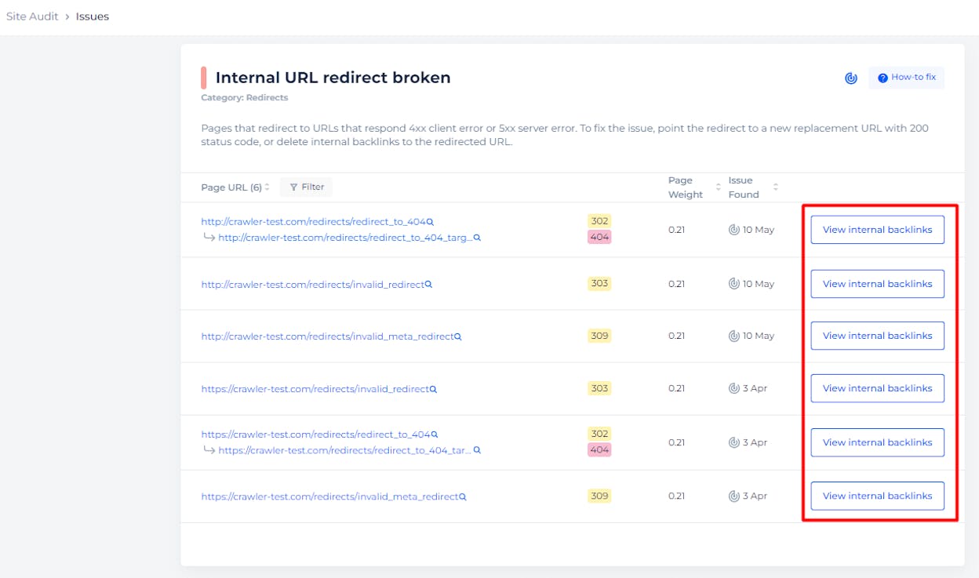Click 309 status badge in https invalid_meta_redirect row
Viewport: 979px width, 578px height.
point(599,496)
